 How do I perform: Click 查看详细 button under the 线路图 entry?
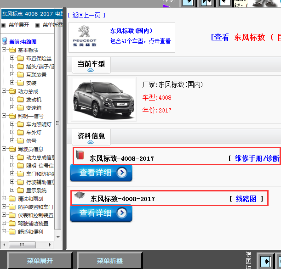[101, 213]
